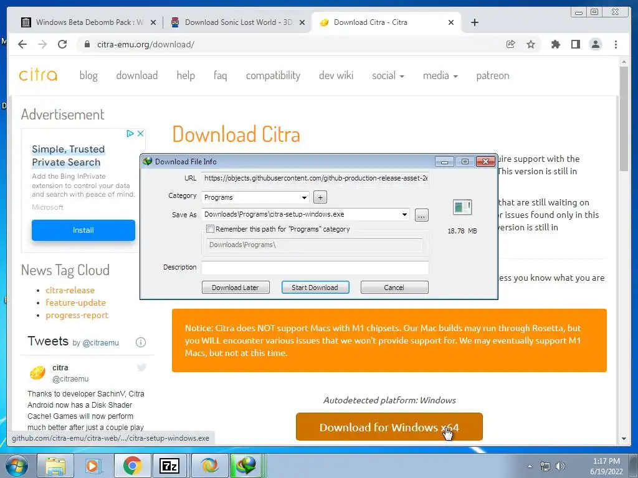Viewport: 638px width, 478px height.
Task: Click the file type icon above 18.78 MB
Action: tap(462, 207)
